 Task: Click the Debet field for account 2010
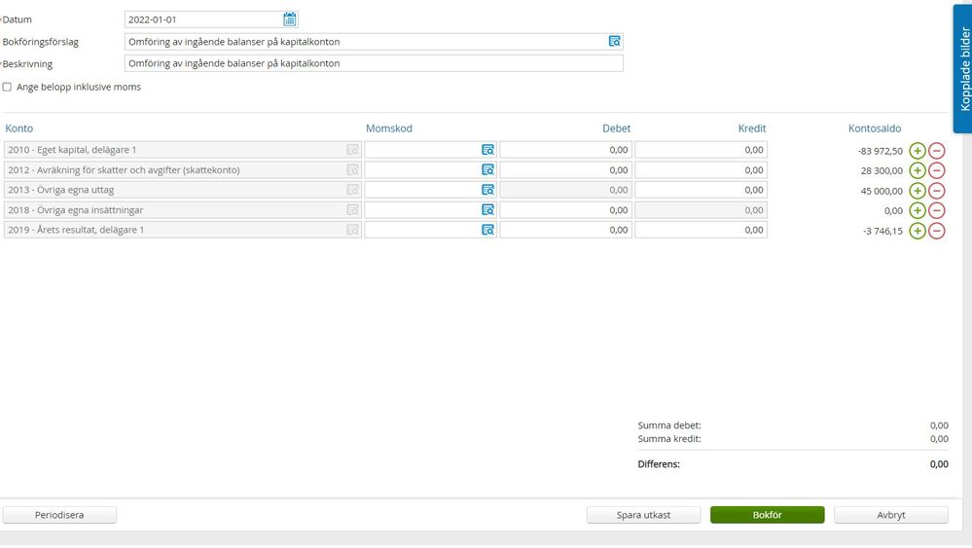click(565, 150)
